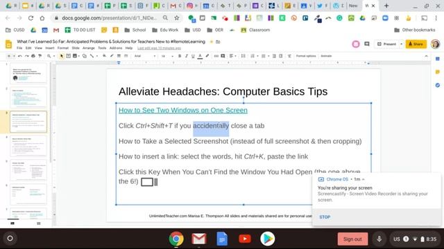Click the line spacing icon
The width and height of the screenshot is (444, 249).
pos(243,56)
